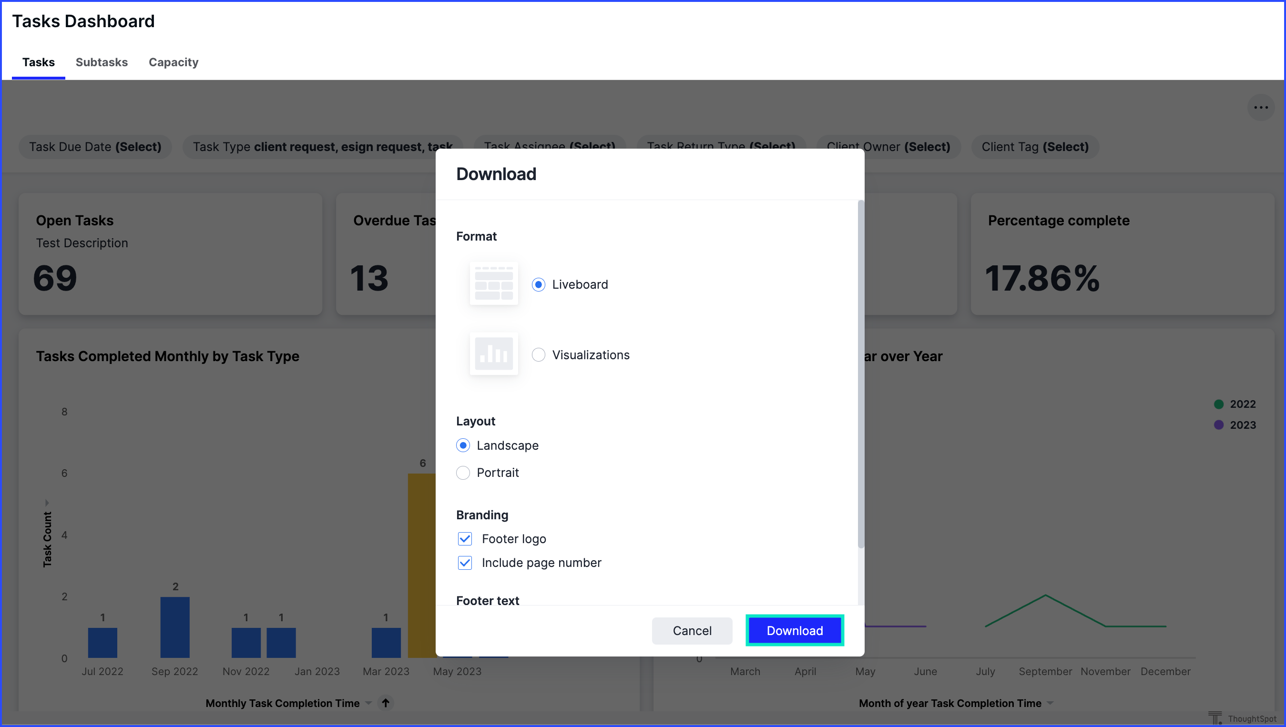
Task: Click the tall yellow bar labeled 6
Action: pyautogui.click(x=421, y=565)
